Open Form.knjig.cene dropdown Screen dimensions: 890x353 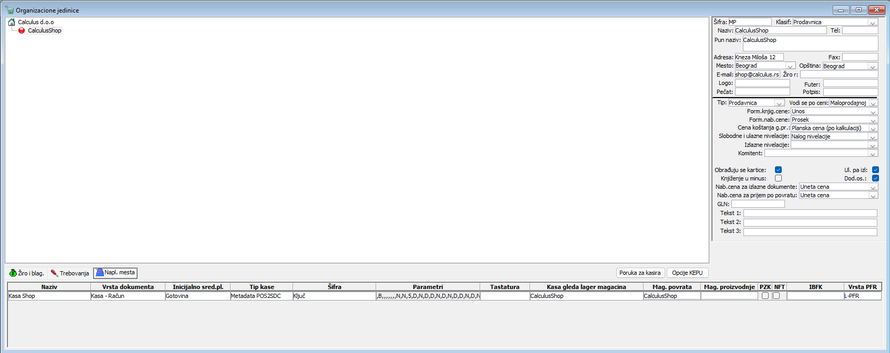tap(873, 112)
